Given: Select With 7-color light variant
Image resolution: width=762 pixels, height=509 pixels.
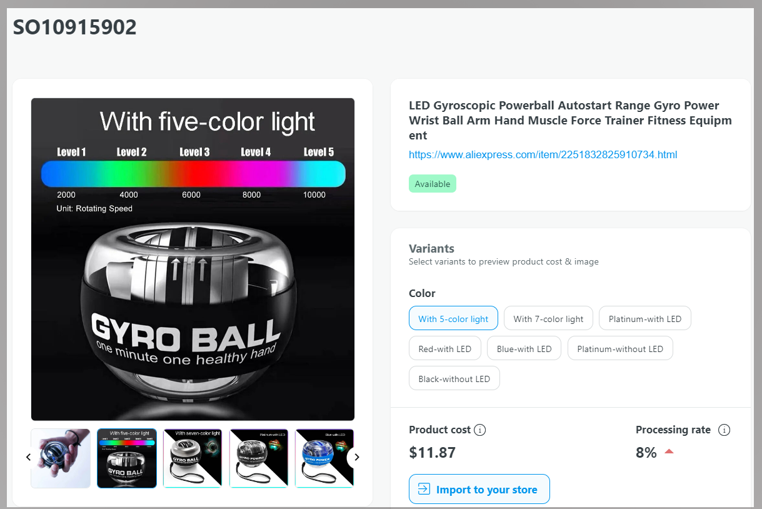Looking at the screenshot, I should pos(548,318).
